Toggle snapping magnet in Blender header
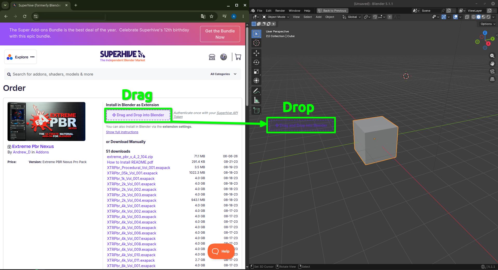Viewport: 498px width, 270px height. [375, 17]
